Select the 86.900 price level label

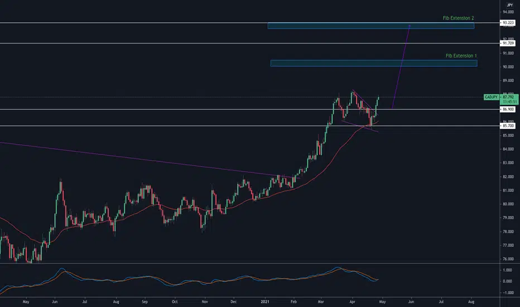tap(508, 109)
